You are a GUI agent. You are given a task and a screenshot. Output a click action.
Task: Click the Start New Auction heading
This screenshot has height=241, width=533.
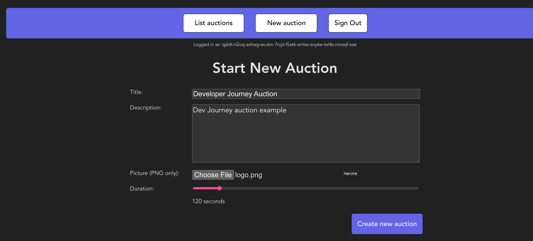pos(275,68)
